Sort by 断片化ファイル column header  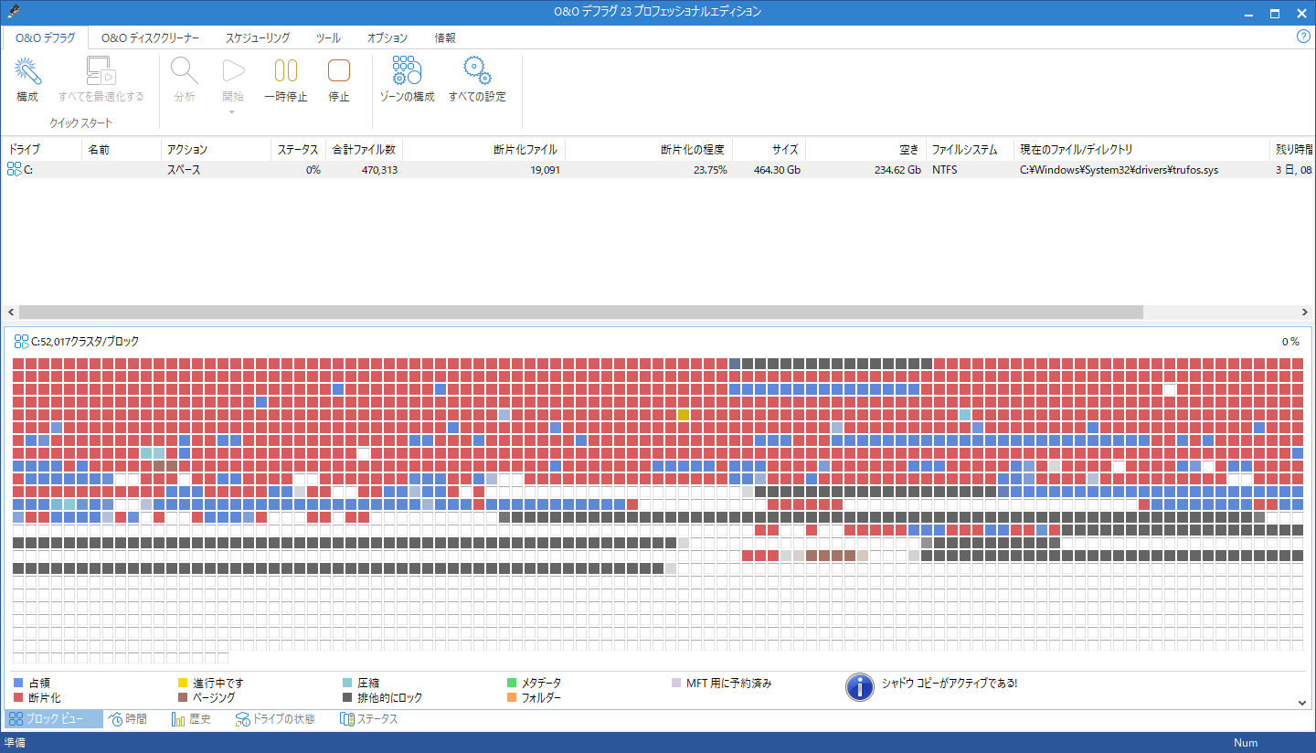pos(483,150)
